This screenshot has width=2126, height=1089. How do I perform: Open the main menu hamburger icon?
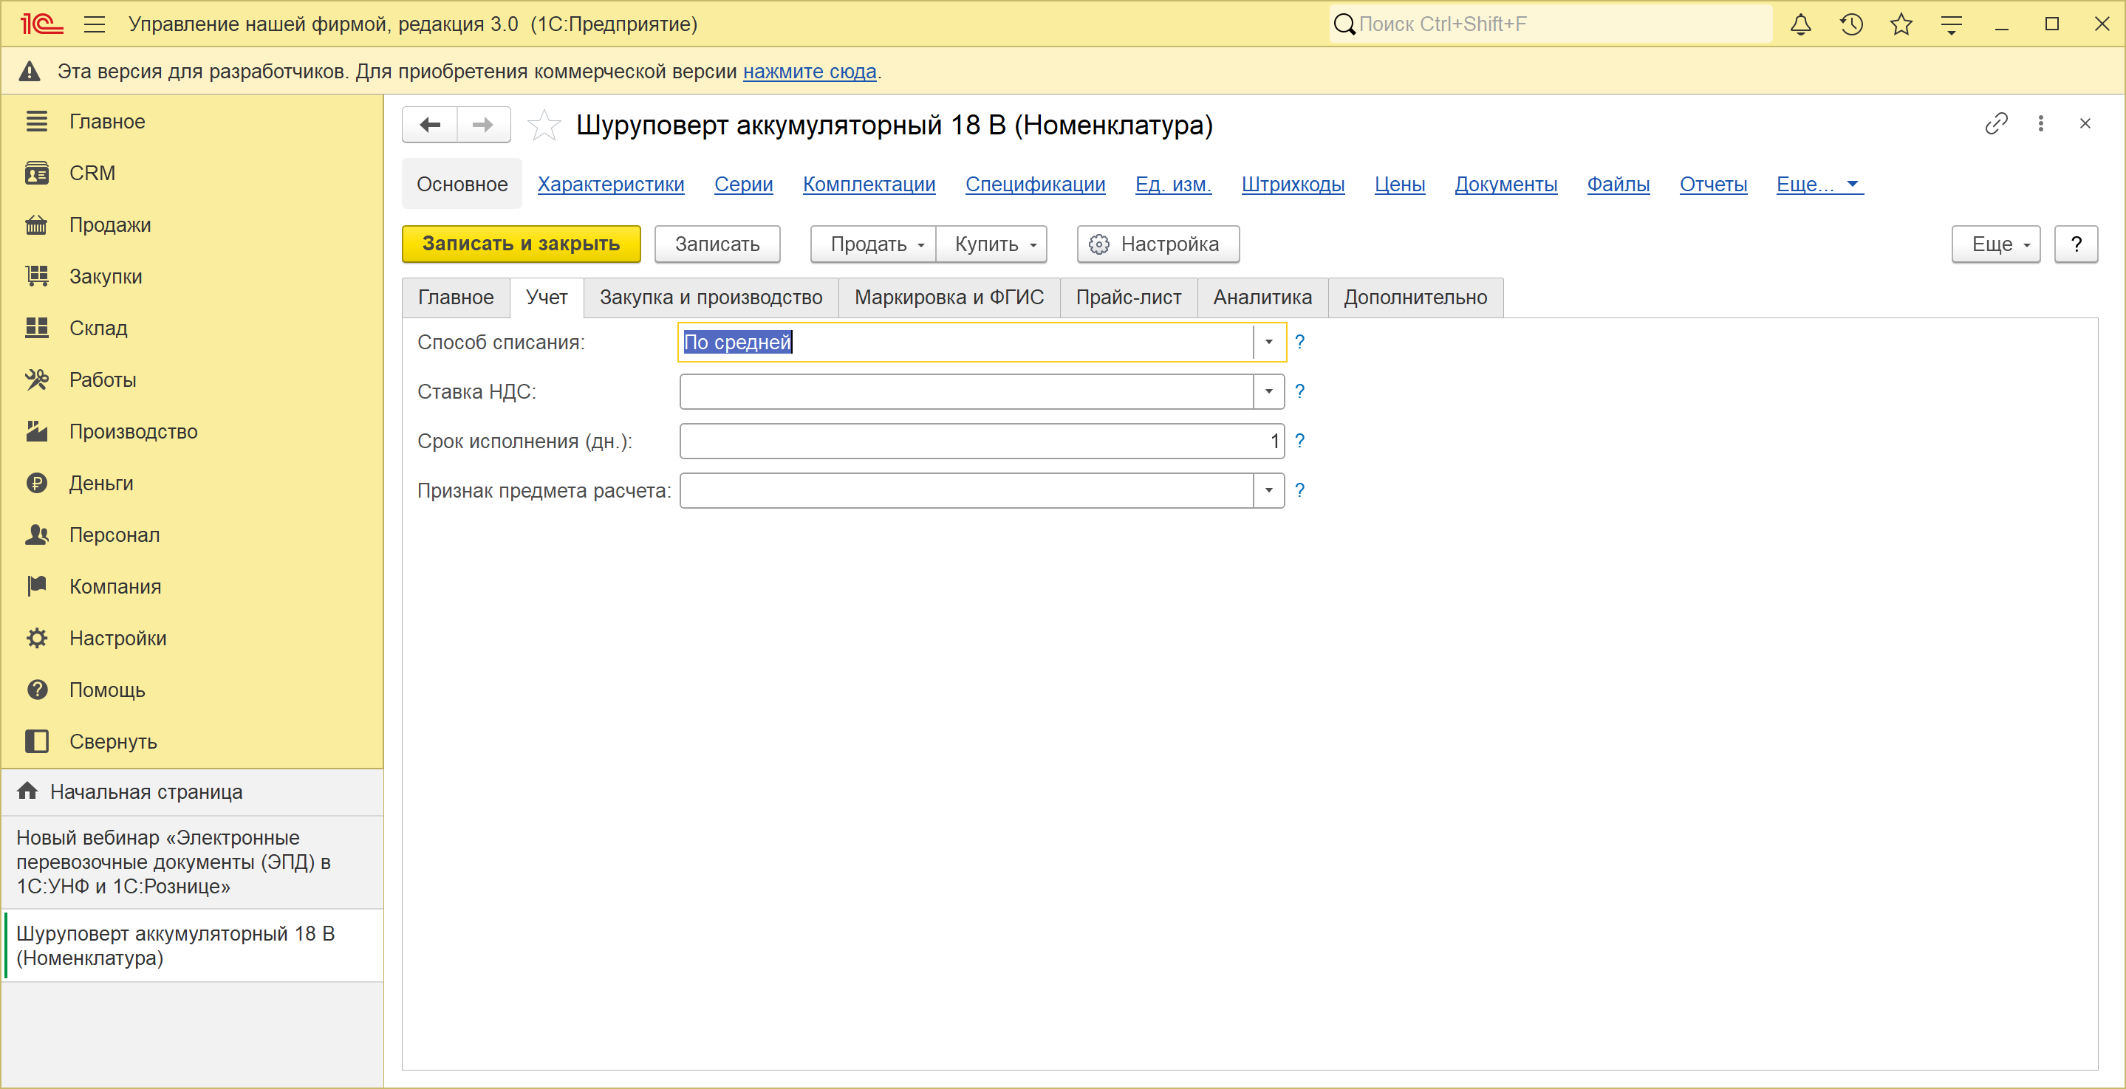coord(95,24)
